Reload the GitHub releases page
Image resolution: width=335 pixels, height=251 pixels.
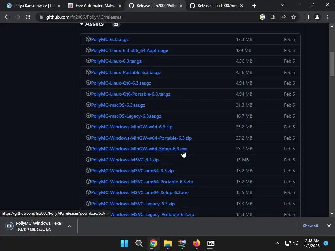[28, 17]
